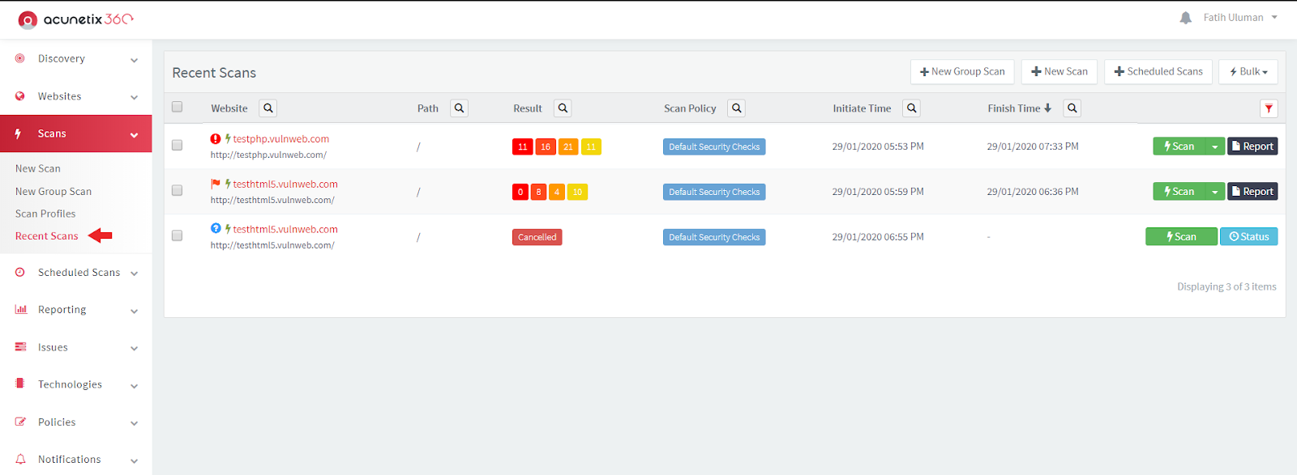Image resolution: width=1297 pixels, height=475 pixels.
Task: Click the Finish Time search icon
Action: pos(1072,108)
